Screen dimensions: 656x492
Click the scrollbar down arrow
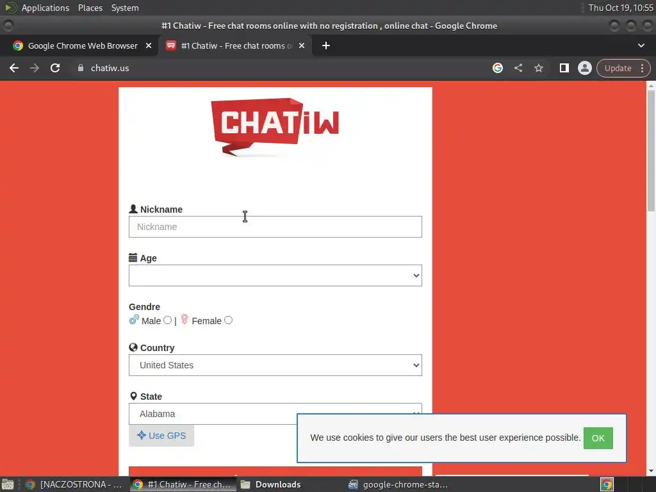pos(651,471)
